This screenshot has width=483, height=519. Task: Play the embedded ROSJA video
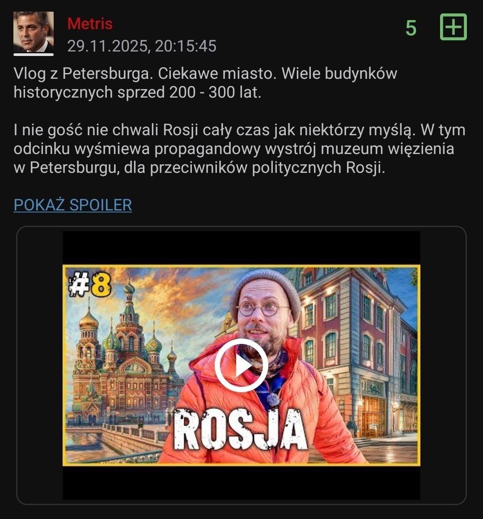(x=241, y=365)
